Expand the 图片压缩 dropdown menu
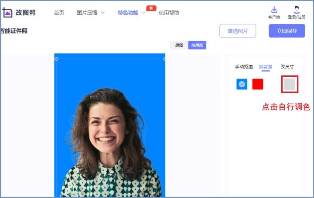The width and height of the screenshot is (314, 198). [90, 13]
